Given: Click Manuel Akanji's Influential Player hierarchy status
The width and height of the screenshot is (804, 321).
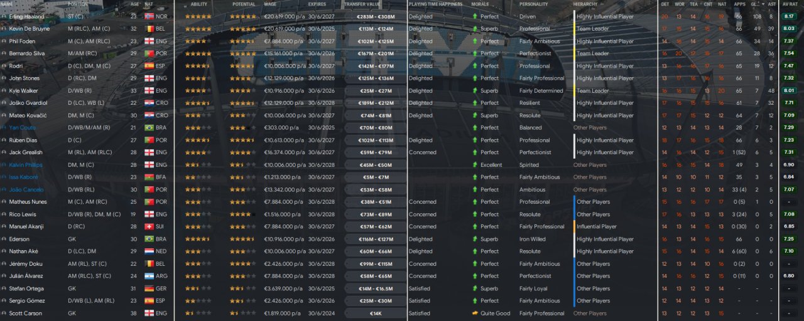Looking at the screenshot, I should click(x=597, y=226).
